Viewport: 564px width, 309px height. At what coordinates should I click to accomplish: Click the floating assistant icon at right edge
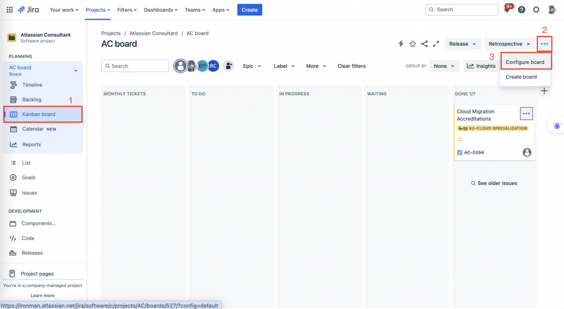click(557, 126)
